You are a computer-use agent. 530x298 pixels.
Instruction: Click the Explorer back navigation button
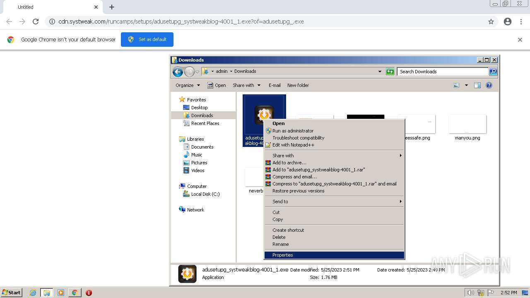pos(178,72)
